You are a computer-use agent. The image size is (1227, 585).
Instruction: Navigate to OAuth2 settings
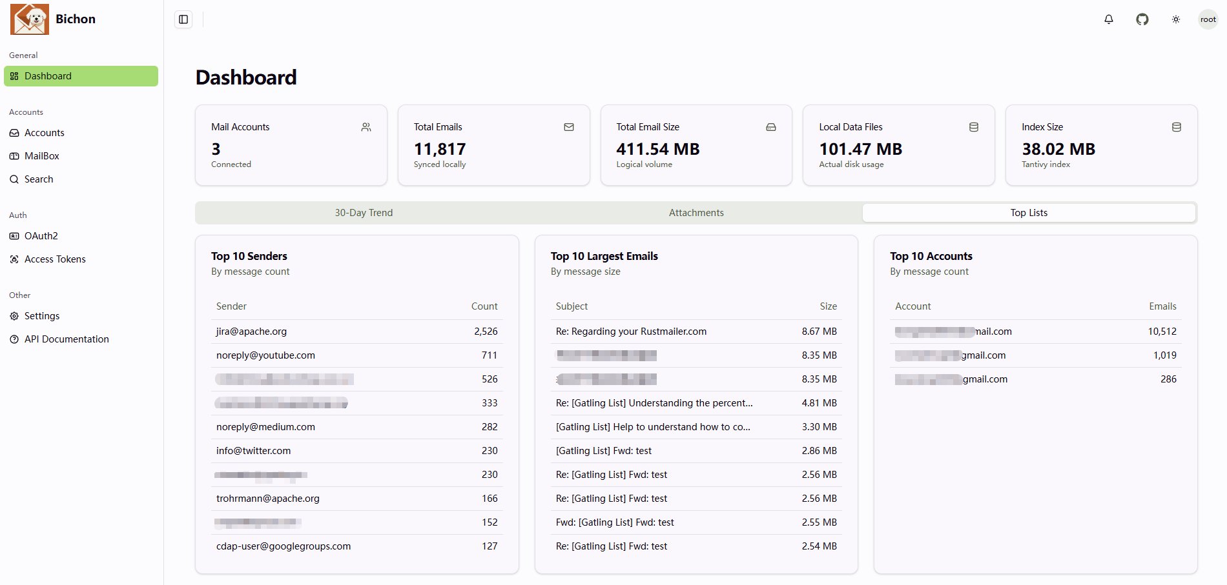coord(41,236)
